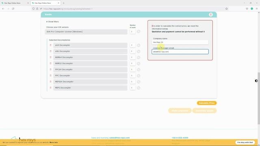
Task: Click the padlock site security icon
Action: pos(37,9)
